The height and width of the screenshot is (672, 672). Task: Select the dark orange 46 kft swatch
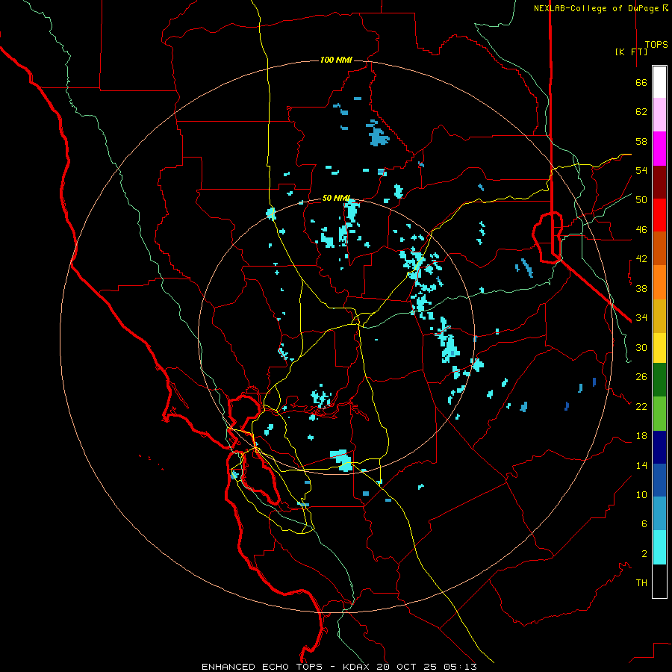pyautogui.click(x=659, y=248)
